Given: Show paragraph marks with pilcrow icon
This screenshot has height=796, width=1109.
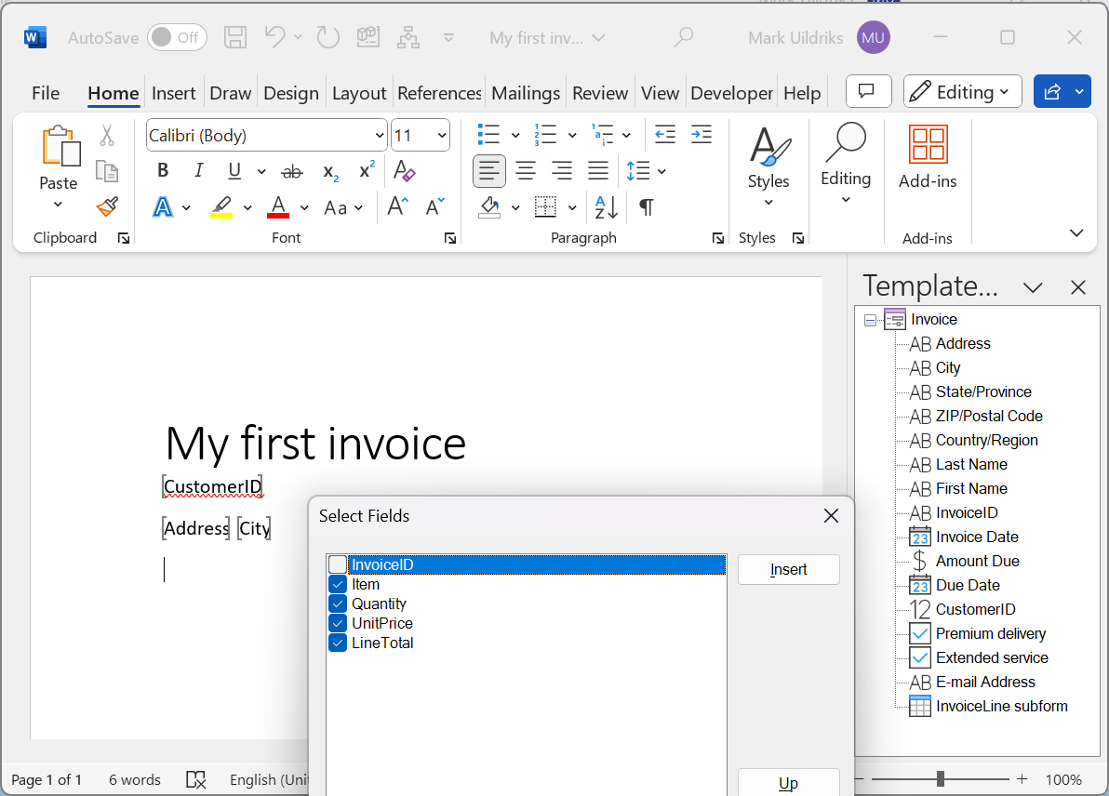Looking at the screenshot, I should (x=646, y=207).
